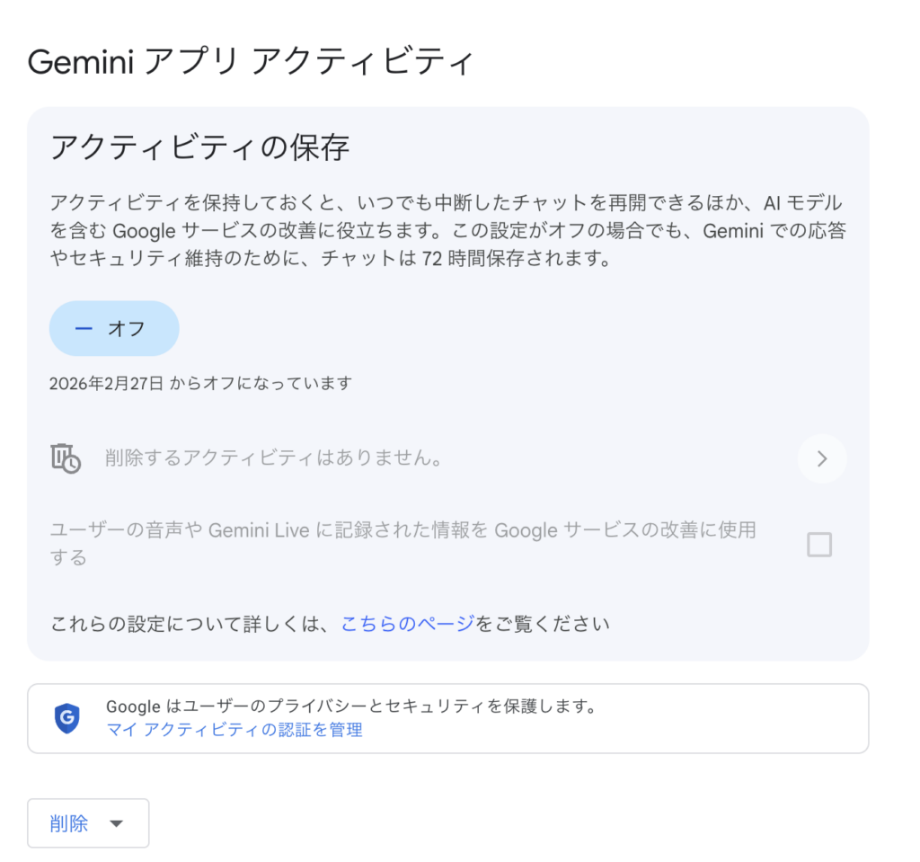The width and height of the screenshot is (920, 862).
Task: Click the をご覧ください text after the link
Action: [543, 623]
